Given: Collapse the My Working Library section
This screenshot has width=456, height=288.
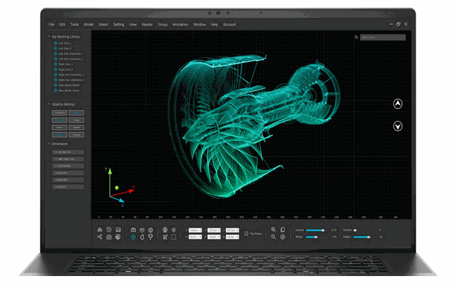Looking at the screenshot, I should pos(49,37).
